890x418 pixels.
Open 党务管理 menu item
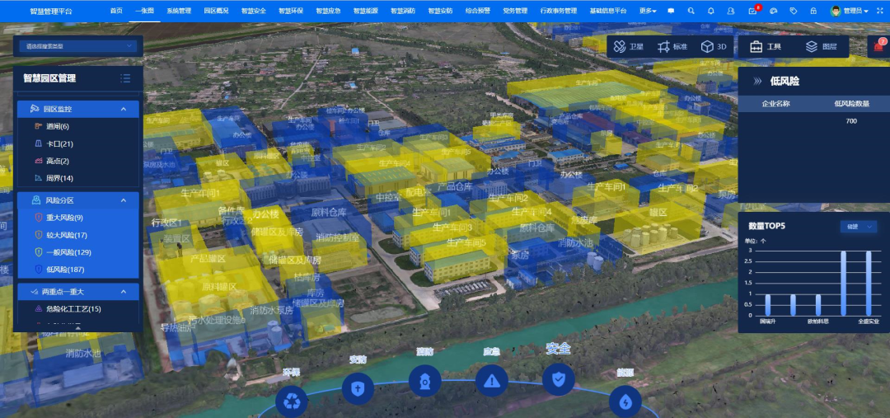[x=515, y=11]
